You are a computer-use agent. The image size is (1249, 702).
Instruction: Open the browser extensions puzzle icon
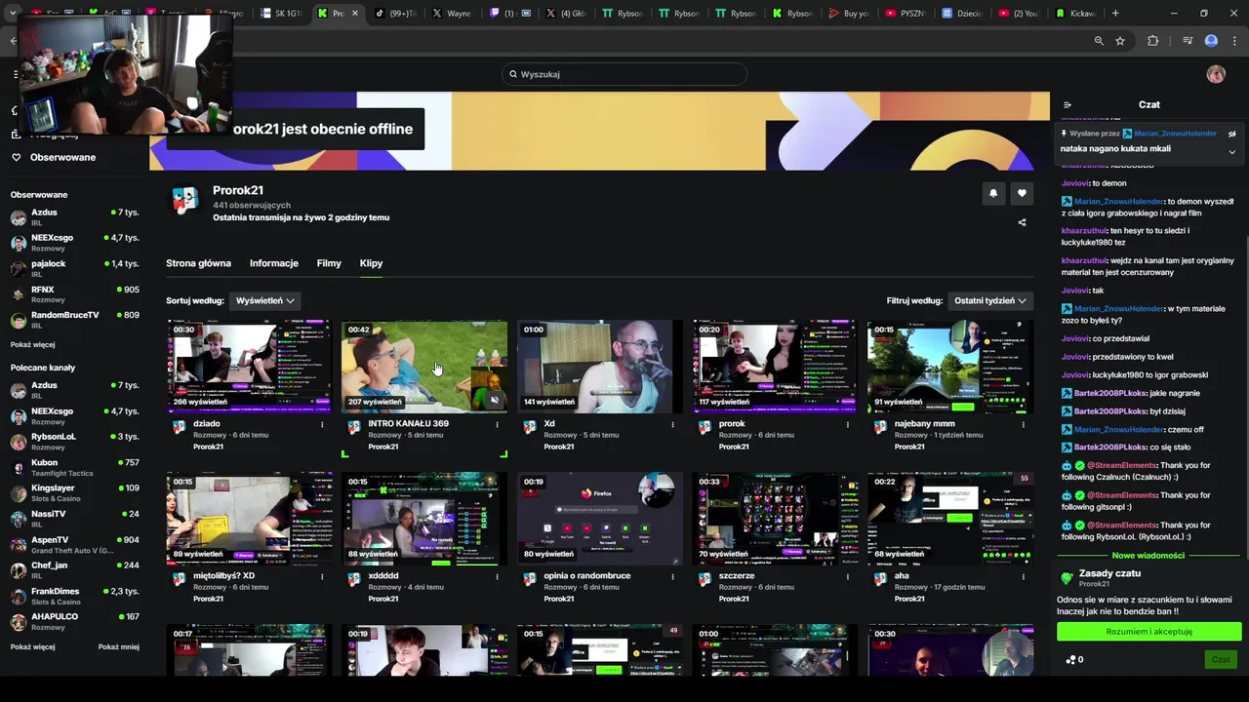(1152, 41)
